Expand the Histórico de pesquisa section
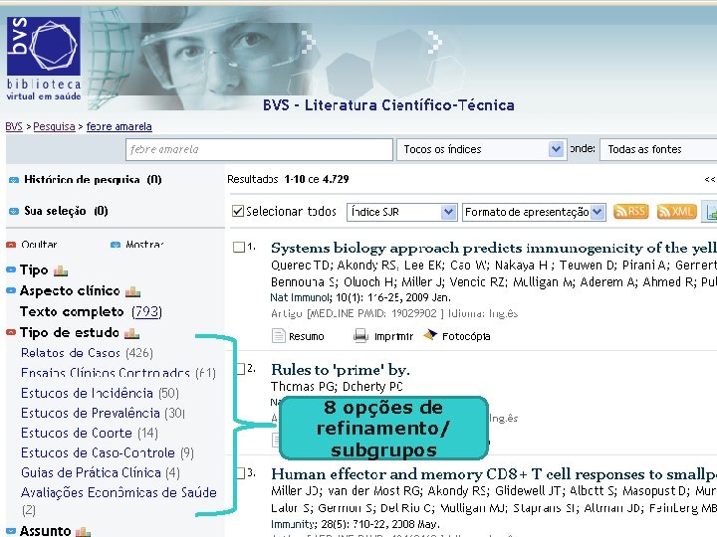The height and width of the screenshot is (537, 717). pos(14,180)
